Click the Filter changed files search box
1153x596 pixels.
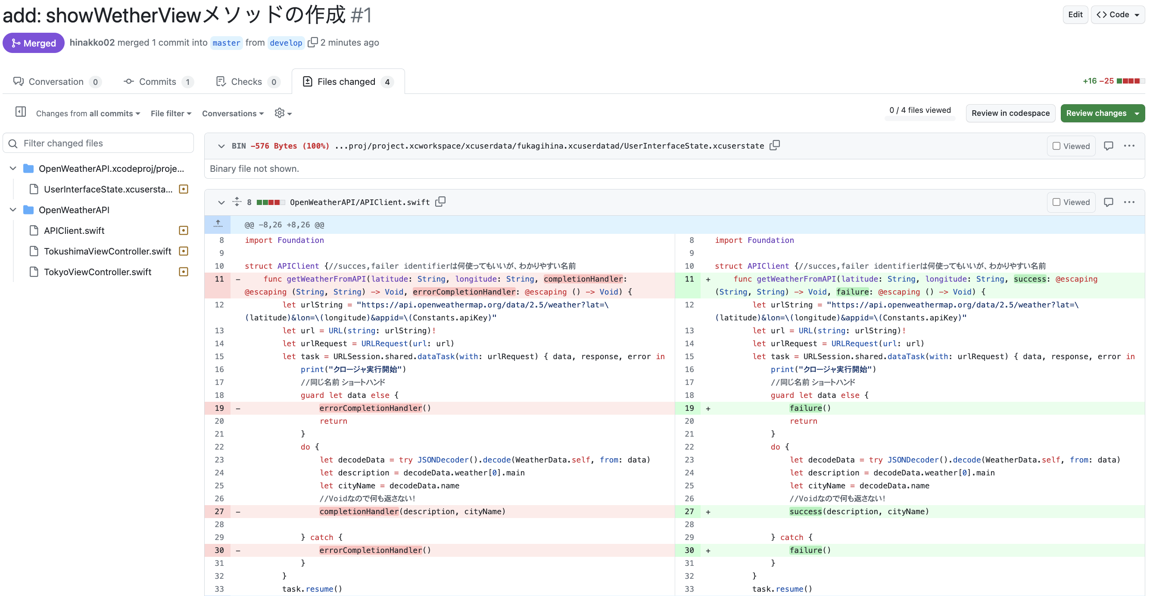[98, 143]
